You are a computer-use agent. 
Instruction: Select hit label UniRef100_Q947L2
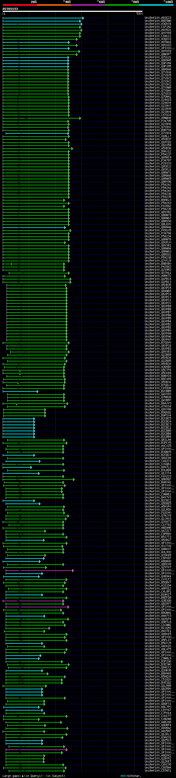[158, 467]
